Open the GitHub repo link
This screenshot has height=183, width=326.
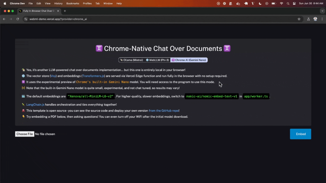tap(164, 111)
